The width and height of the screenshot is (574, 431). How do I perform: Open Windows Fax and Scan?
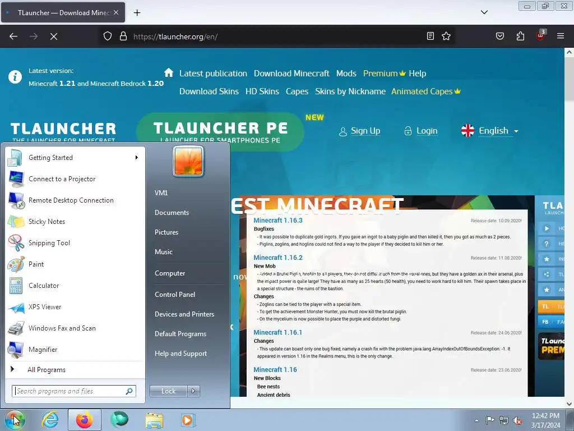click(x=75, y=328)
